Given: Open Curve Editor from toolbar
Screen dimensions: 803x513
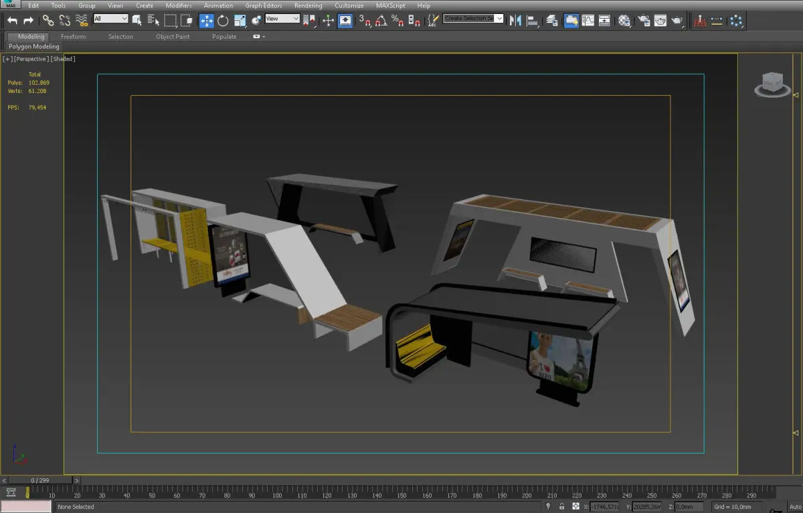Looking at the screenshot, I should [588, 21].
